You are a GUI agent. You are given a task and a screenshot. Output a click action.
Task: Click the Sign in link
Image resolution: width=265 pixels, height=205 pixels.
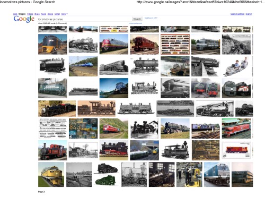point(249,14)
